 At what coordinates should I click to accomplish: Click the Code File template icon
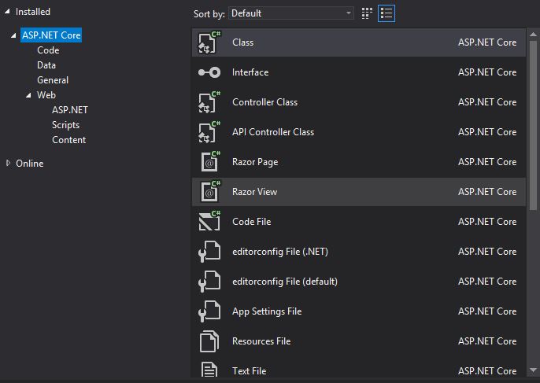pos(209,221)
